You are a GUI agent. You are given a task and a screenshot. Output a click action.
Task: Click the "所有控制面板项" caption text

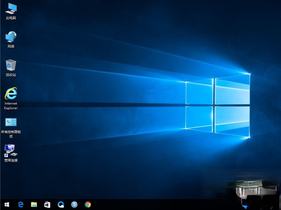click(x=11, y=134)
